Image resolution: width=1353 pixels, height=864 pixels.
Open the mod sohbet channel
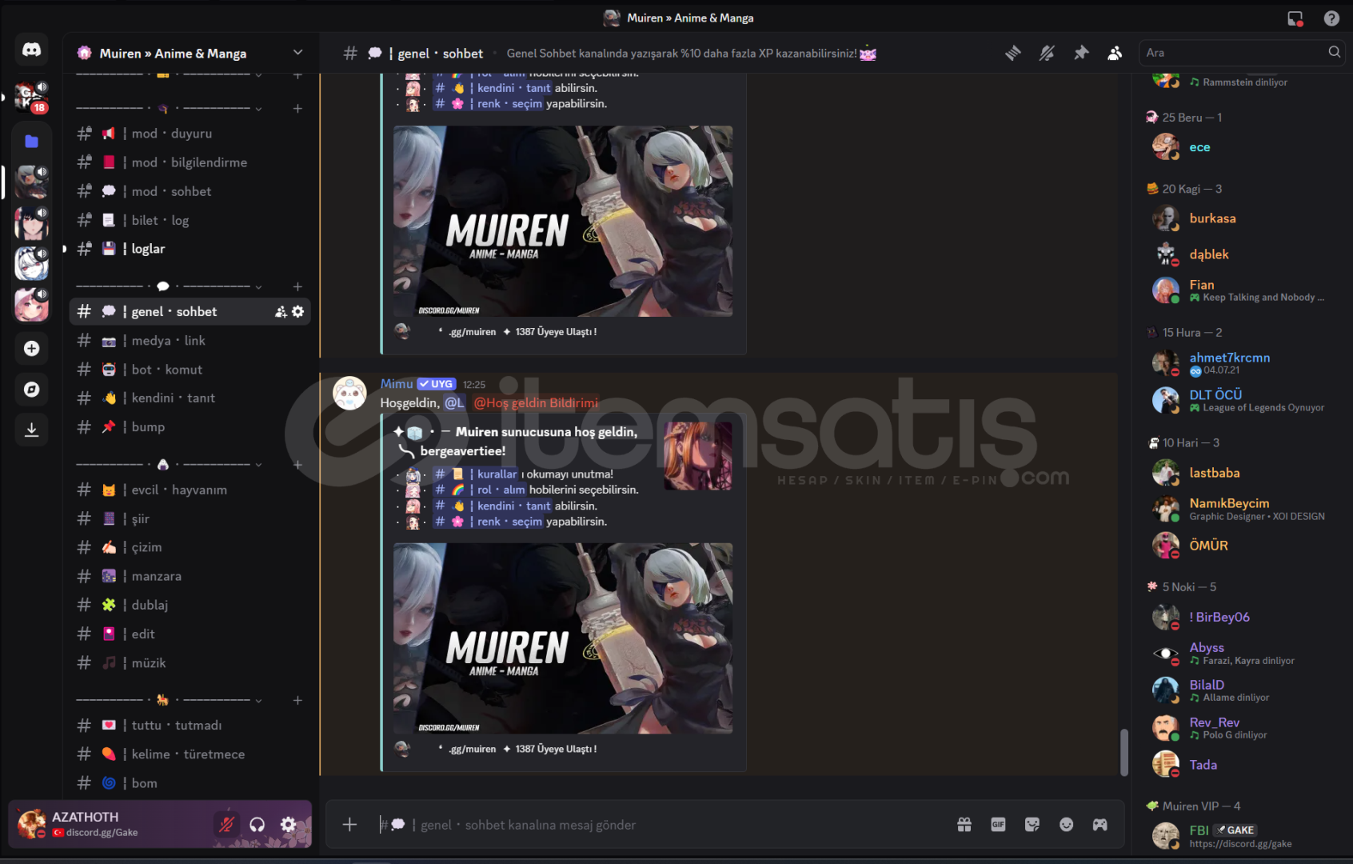[190, 191]
